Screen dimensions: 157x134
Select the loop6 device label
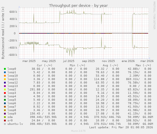(x=12, y=103)
